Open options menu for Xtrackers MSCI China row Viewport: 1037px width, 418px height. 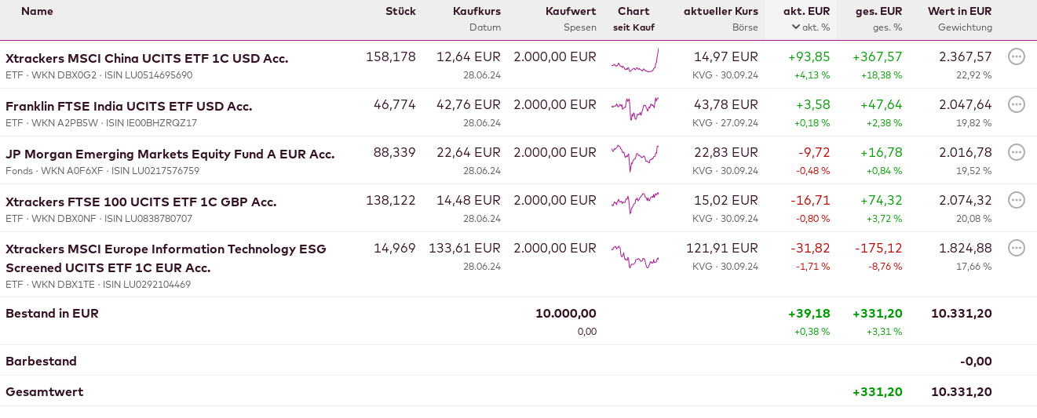pos(1016,56)
